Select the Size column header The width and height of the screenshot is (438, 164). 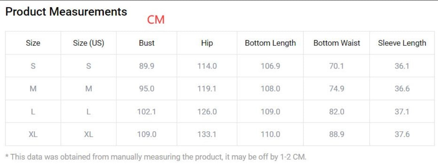coord(33,43)
